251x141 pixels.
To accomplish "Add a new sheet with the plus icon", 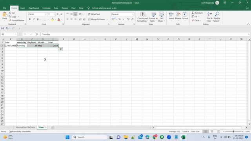I will pyautogui.click(x=53, y=128).
